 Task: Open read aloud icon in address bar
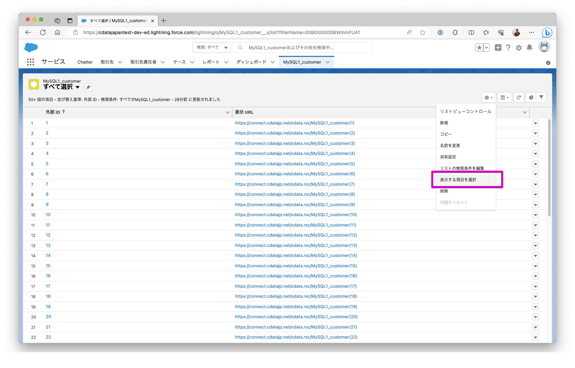click(x=409, y=32)
